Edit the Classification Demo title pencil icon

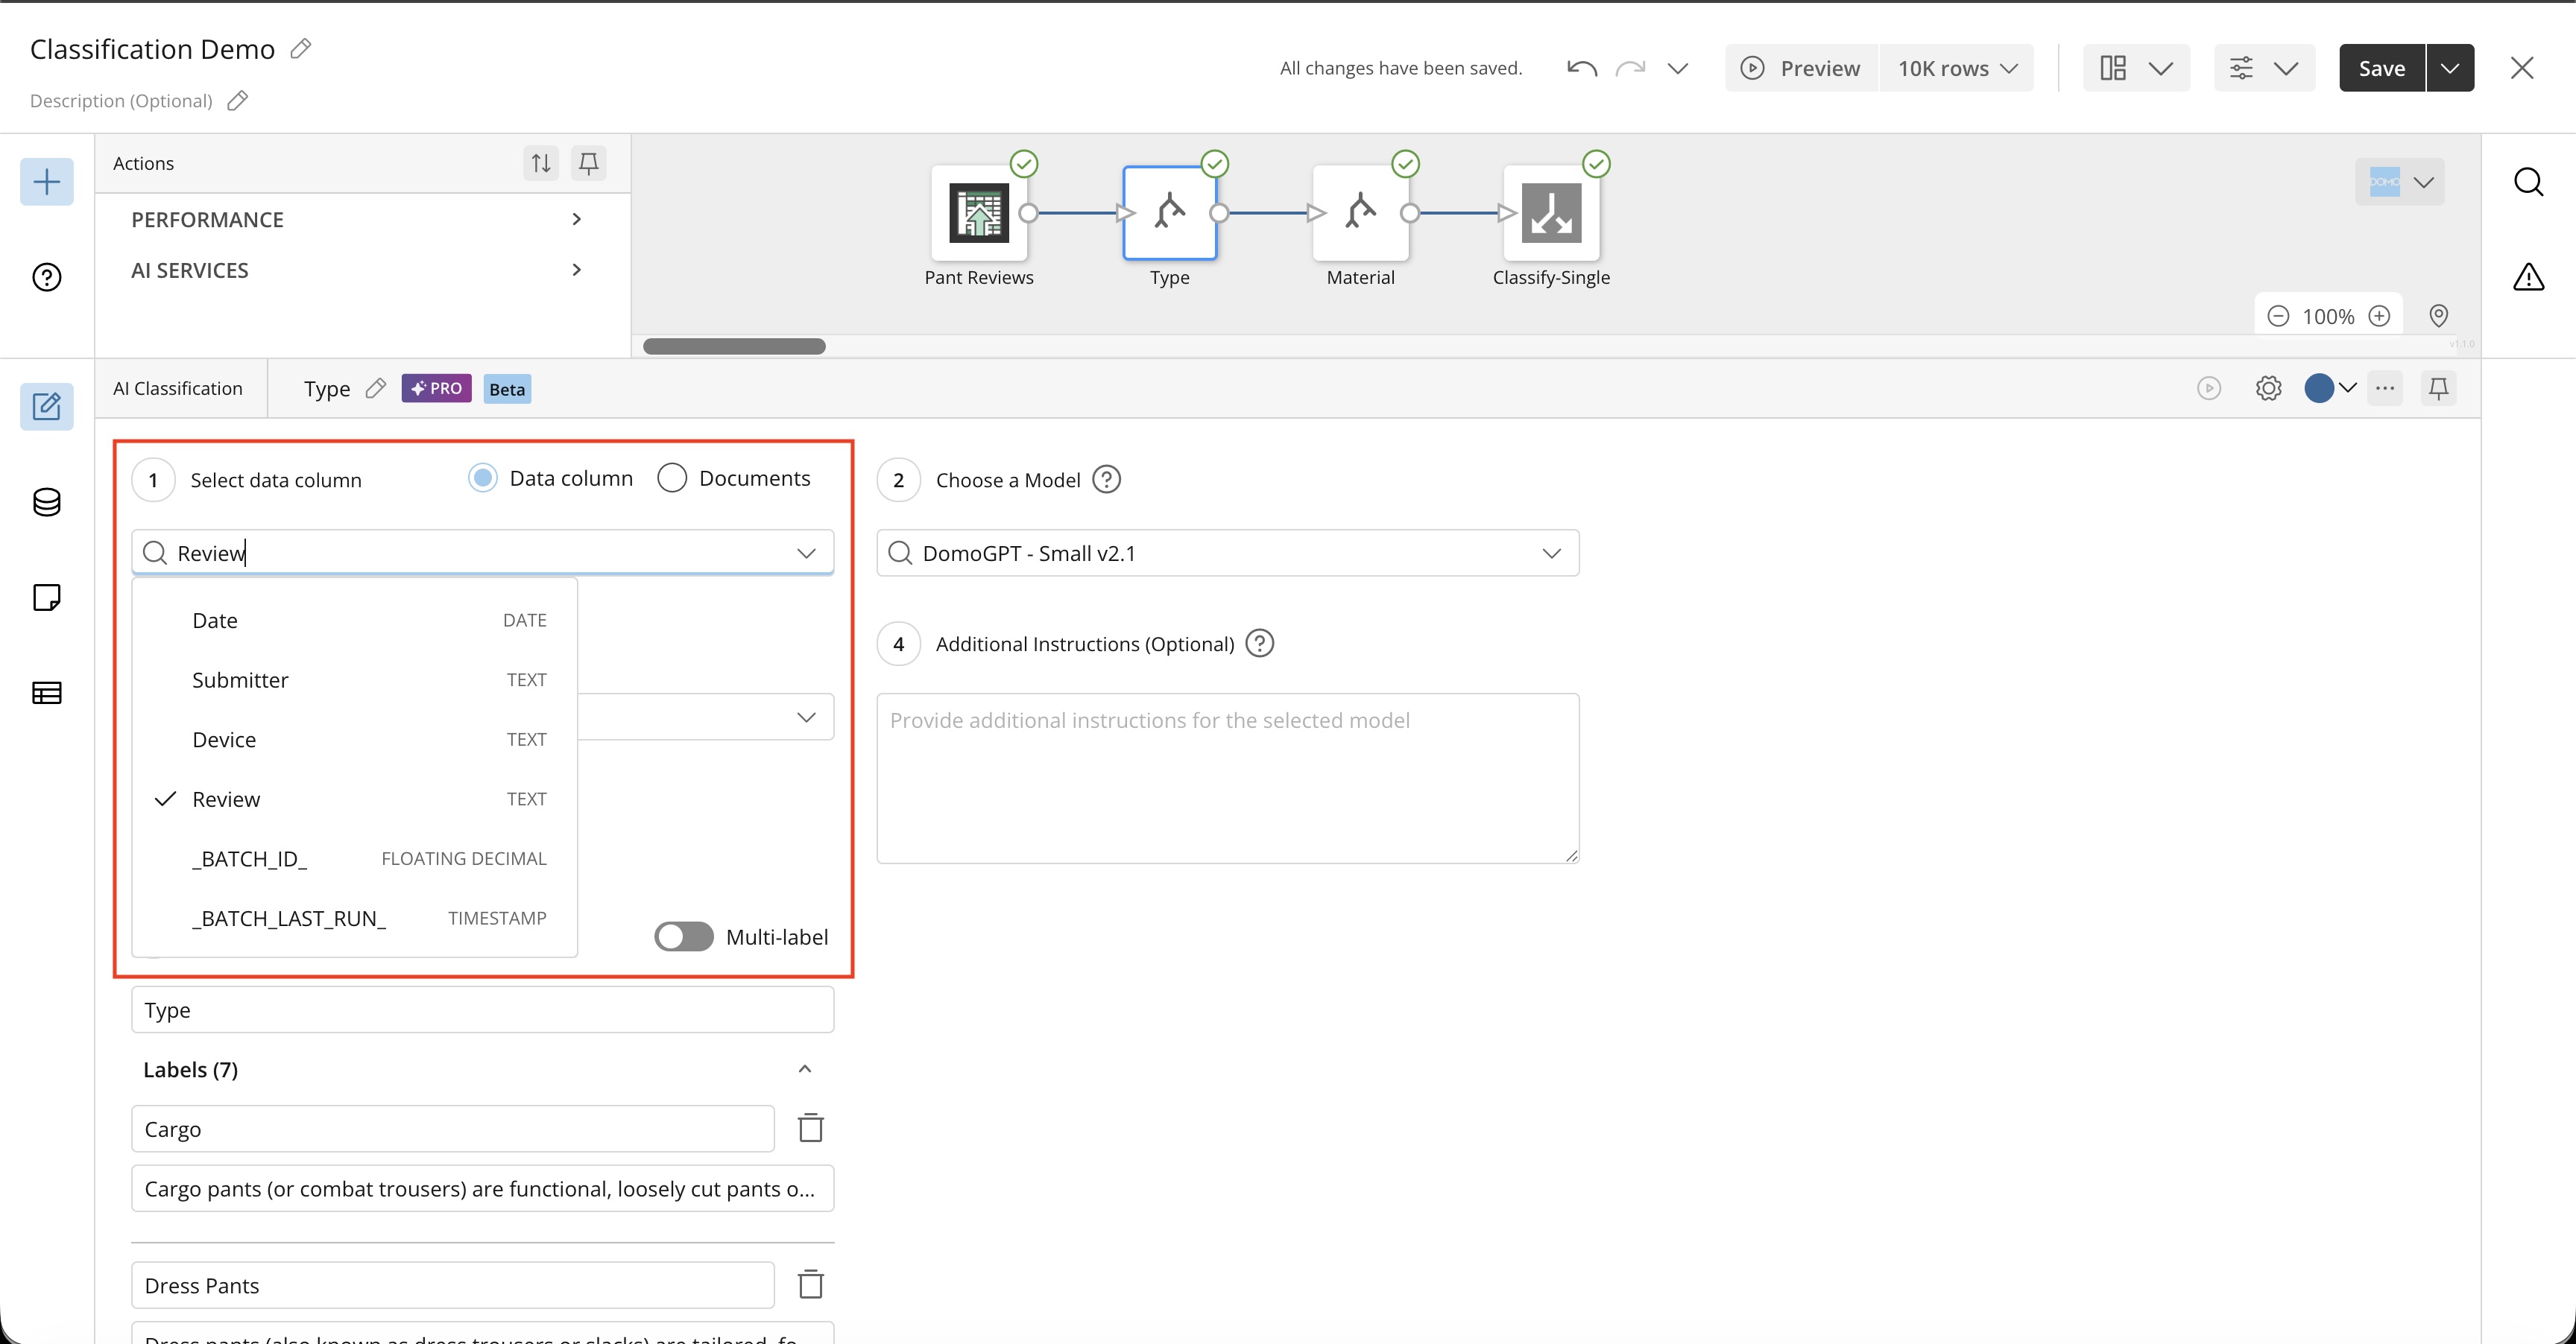(x=301, y=49)
